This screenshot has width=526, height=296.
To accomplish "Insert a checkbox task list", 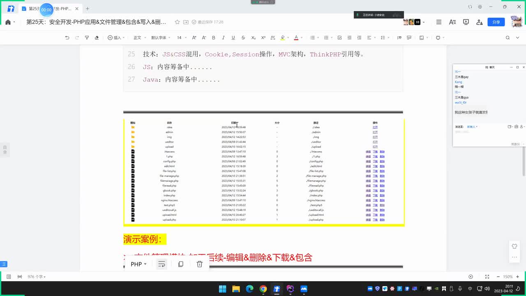I will point(339,37).
